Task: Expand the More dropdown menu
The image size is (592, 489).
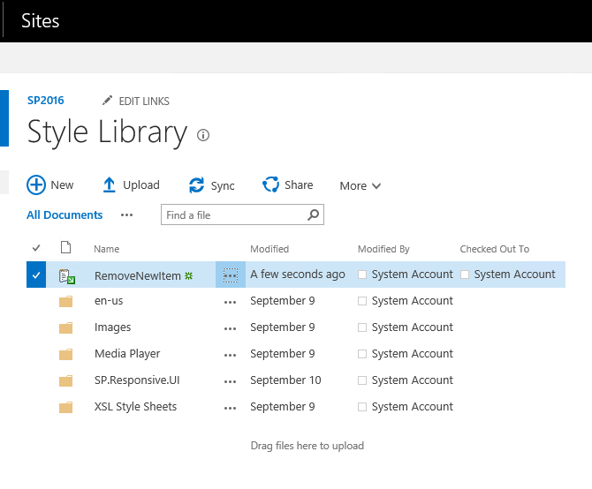Action: 361,185
